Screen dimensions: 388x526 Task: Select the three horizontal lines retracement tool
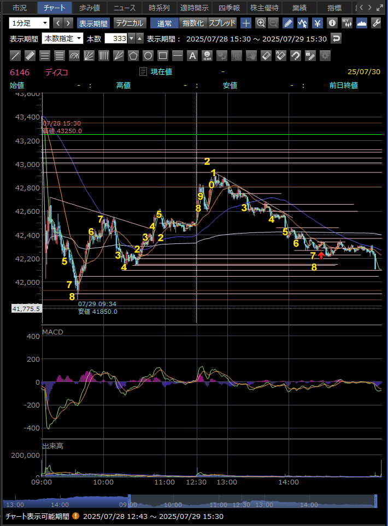(x=45, y=56)
